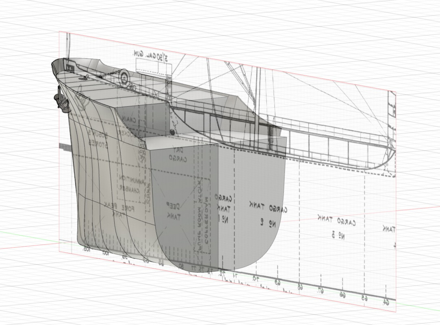
Task: Click the mirrored '3"/50 CAL. GUN' label
Action: pyautogui.click(x=150, y=55)
